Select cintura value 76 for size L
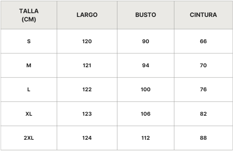This screenshot has height=151, width=233. 203,89
